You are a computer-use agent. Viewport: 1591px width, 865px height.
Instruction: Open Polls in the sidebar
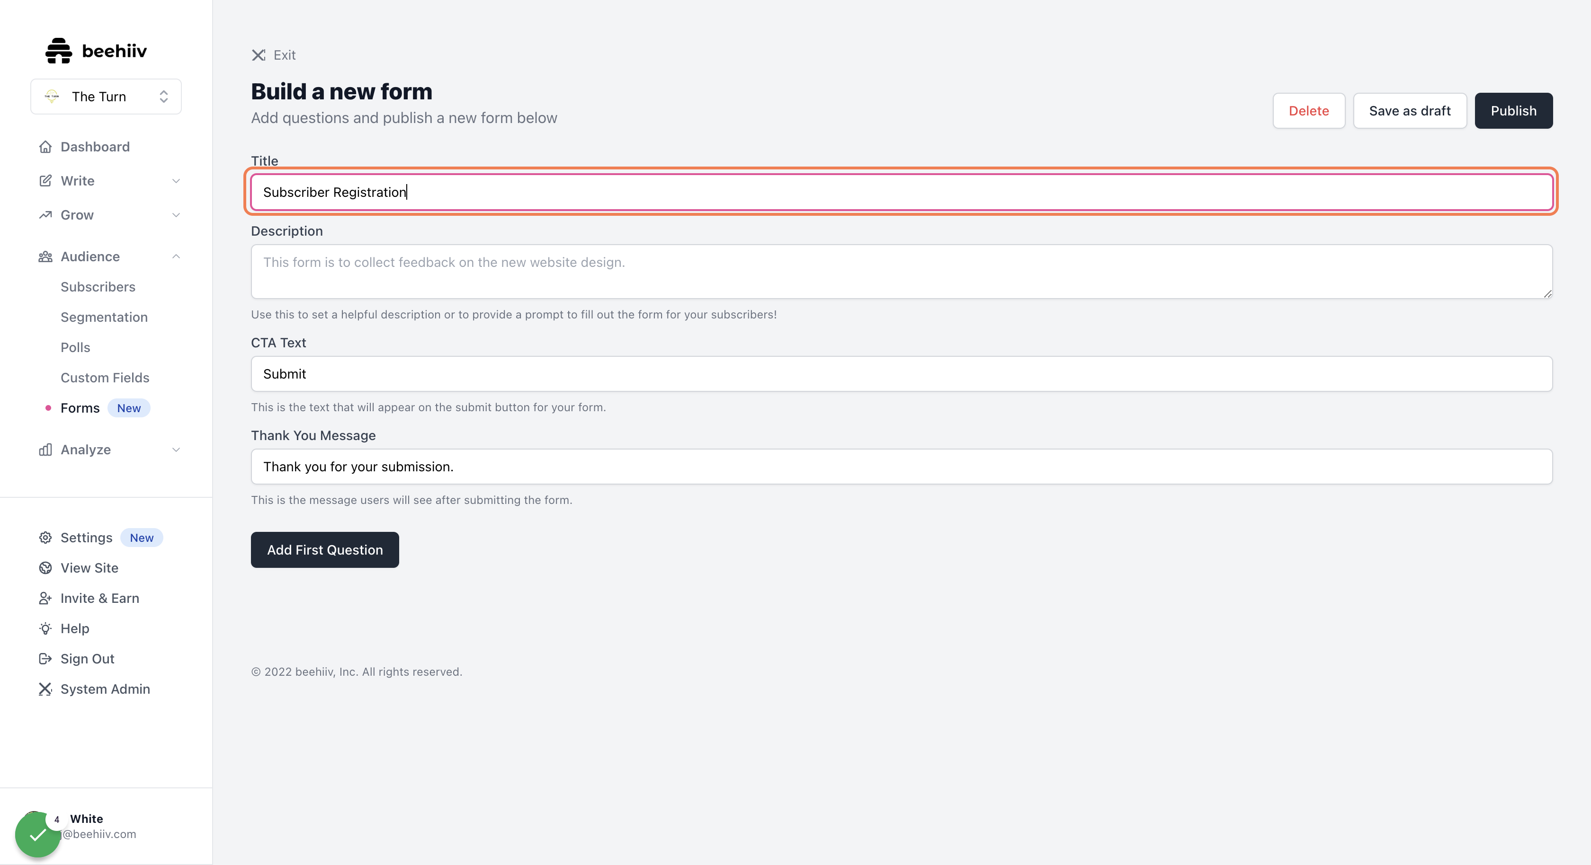click(x=75, y=348)
